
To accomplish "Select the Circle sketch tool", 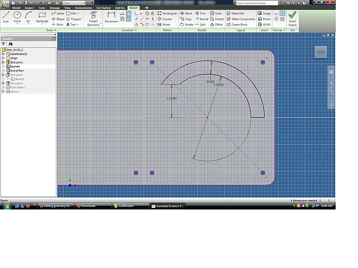I will [17, 17].
